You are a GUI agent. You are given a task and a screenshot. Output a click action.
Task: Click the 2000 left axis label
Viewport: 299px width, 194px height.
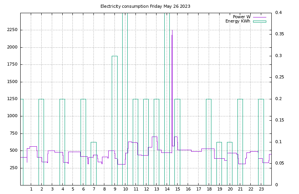pos(12,47)
